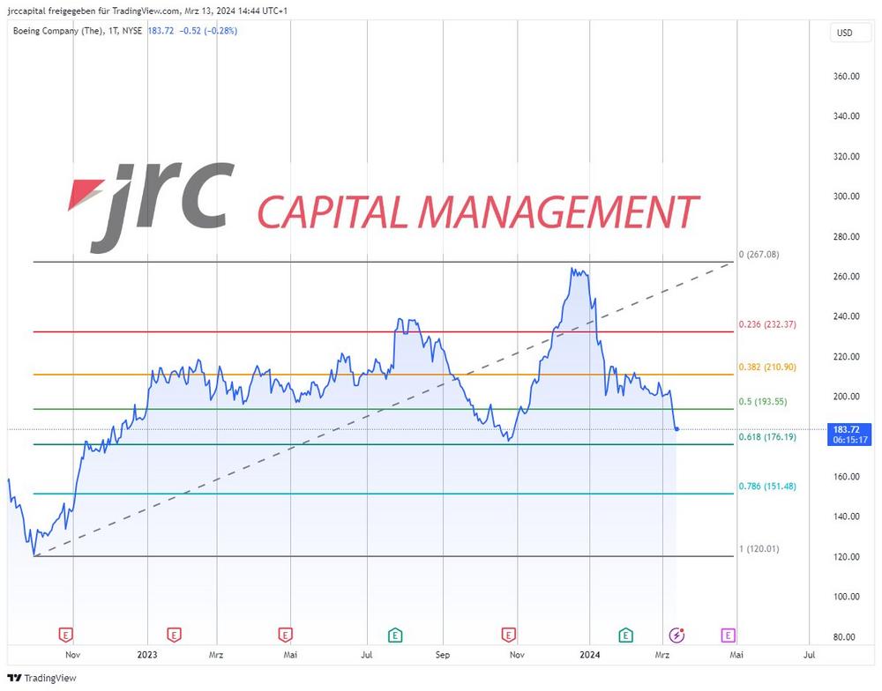This screenshot has width=882, height=691.
Task: Click the purple lightning event icon
Action: (676, 635)
